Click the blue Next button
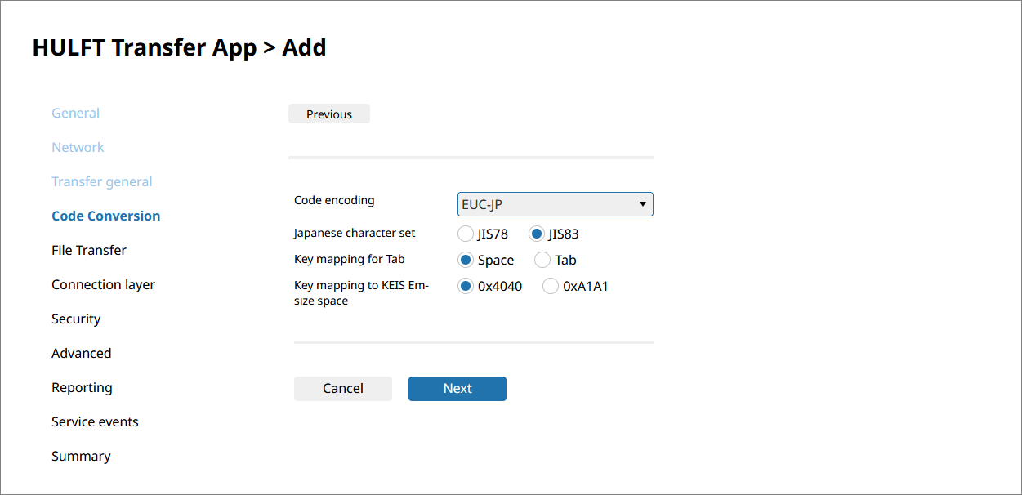This screenshot has height=495, width=1022. [457, 389]
